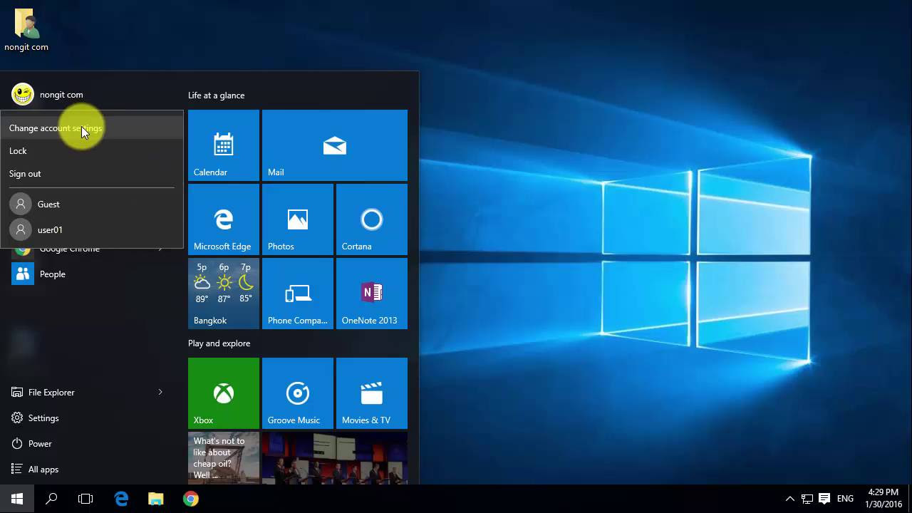The height and width of the screenshot is (513, 912).
Task: Click the Life at a glance heading
Action: [216, 95]
